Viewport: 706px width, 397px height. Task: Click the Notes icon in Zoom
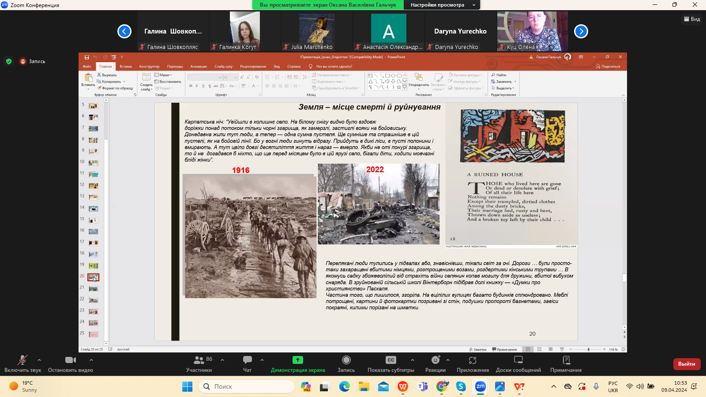[x=566, y=360]
